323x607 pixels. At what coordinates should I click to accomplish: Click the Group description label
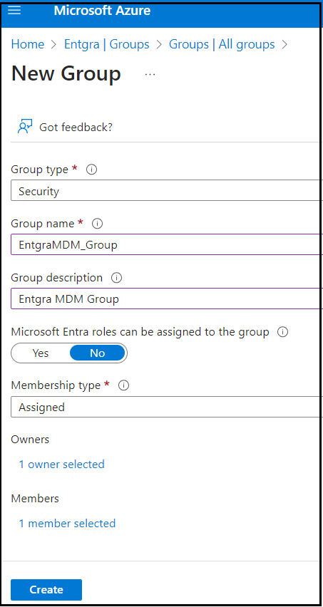(x=57, y=278)
